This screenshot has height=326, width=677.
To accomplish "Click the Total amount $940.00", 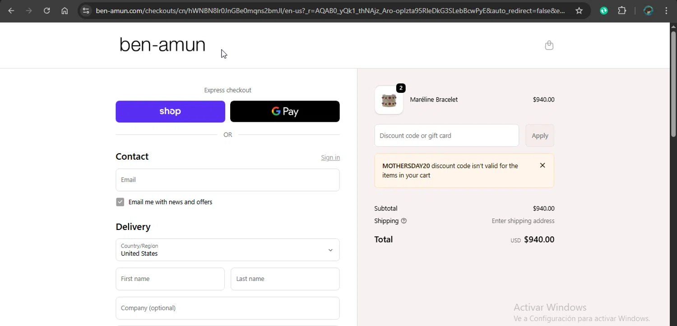I will click(539, 239).
